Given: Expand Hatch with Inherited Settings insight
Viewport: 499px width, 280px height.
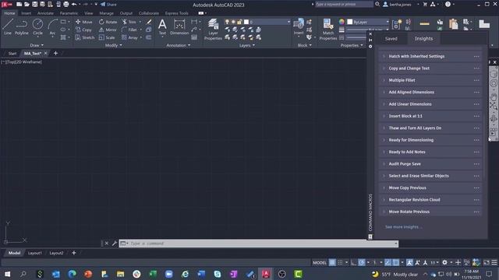Looking at the screenshot, I should 384,56.
